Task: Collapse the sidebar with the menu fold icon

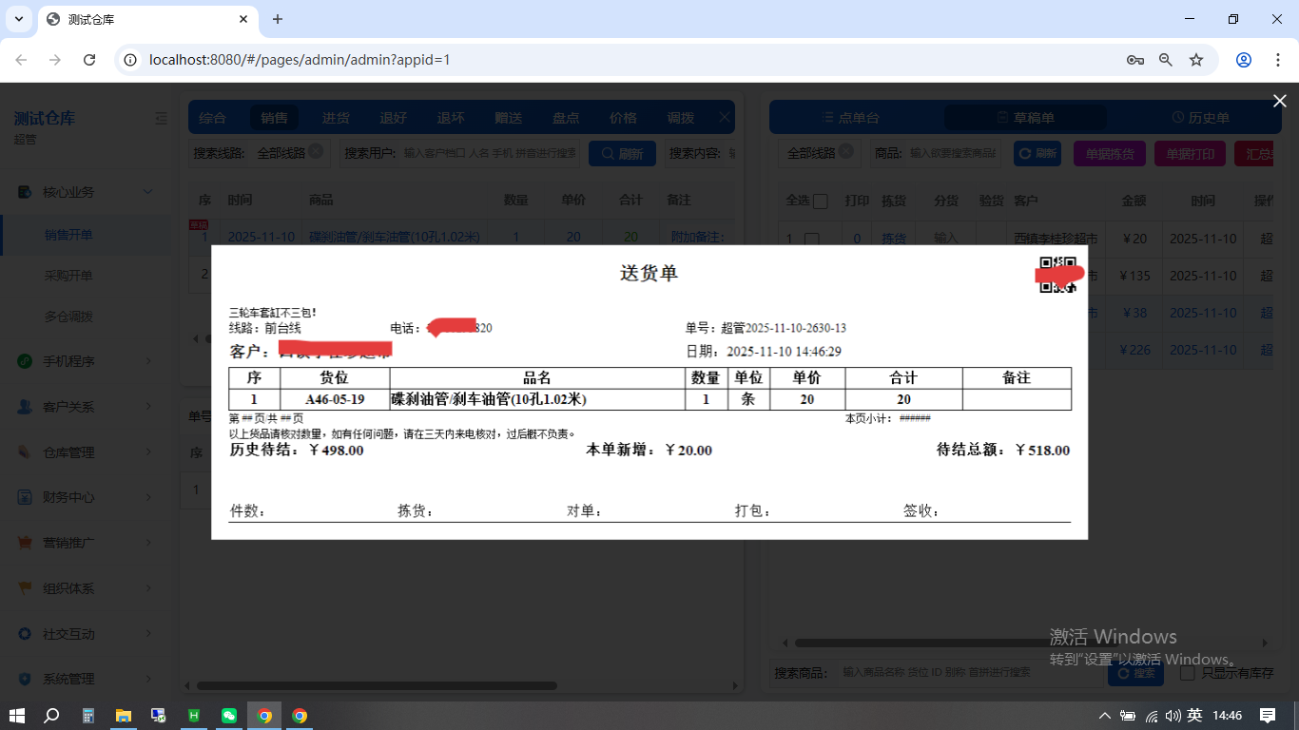Action: [161, 119]
